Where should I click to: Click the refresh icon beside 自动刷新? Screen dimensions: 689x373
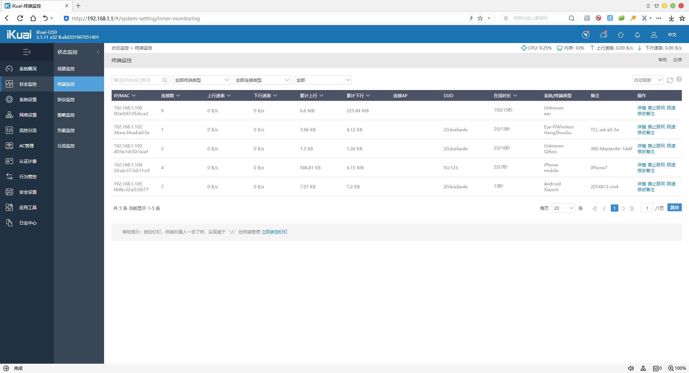click(x=670, y=80)
